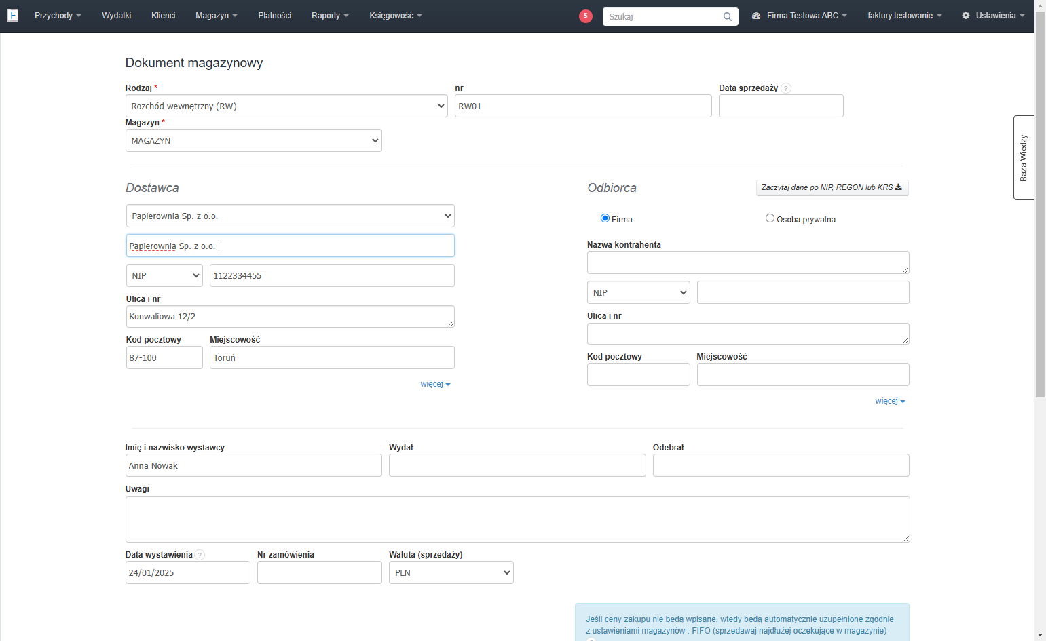The image size is (1046, 641).
Task: Open the Magazyn menu in navbar
Action: coord(217,16)
